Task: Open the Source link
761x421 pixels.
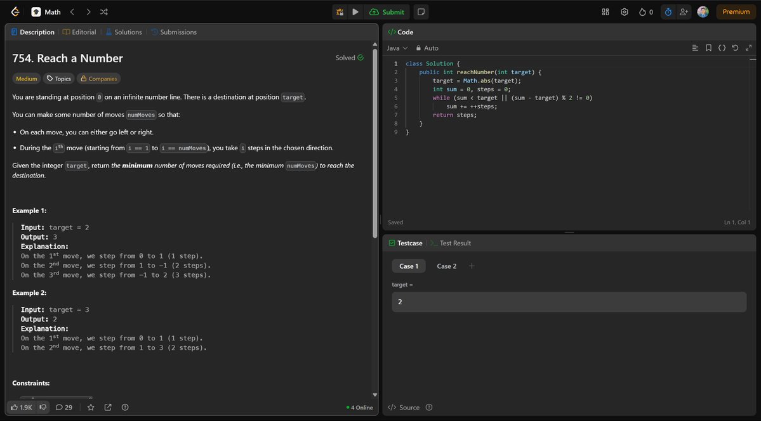Action: click(x=404, y=408)
